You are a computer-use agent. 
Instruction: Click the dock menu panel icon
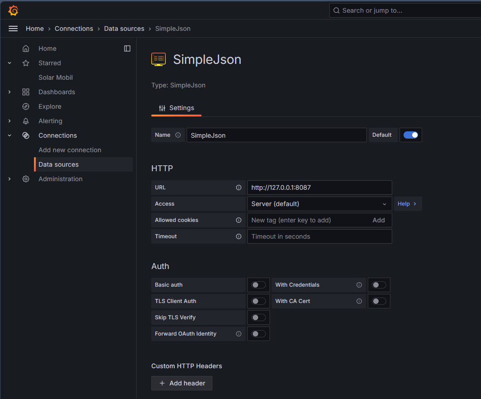(x=127, y=48)
